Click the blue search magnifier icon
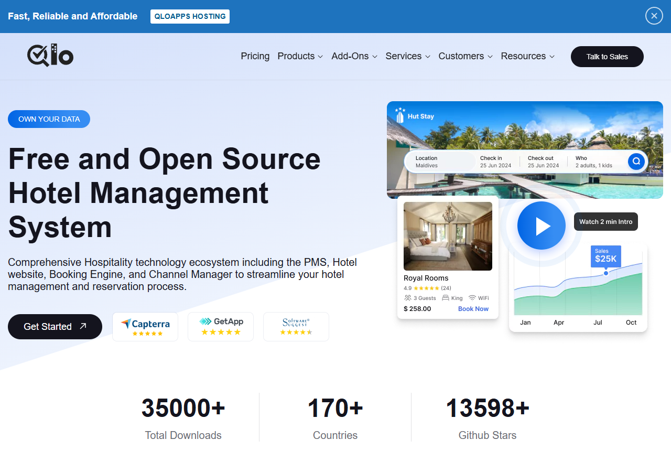This screenshot has width=671, height=472. 636,162
